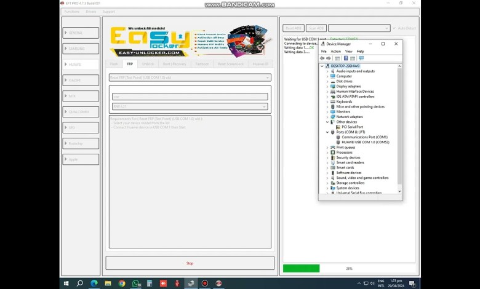Open the Action menu in Device Manager

coord(335,52)
